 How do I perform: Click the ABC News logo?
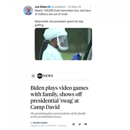point(45,76)
